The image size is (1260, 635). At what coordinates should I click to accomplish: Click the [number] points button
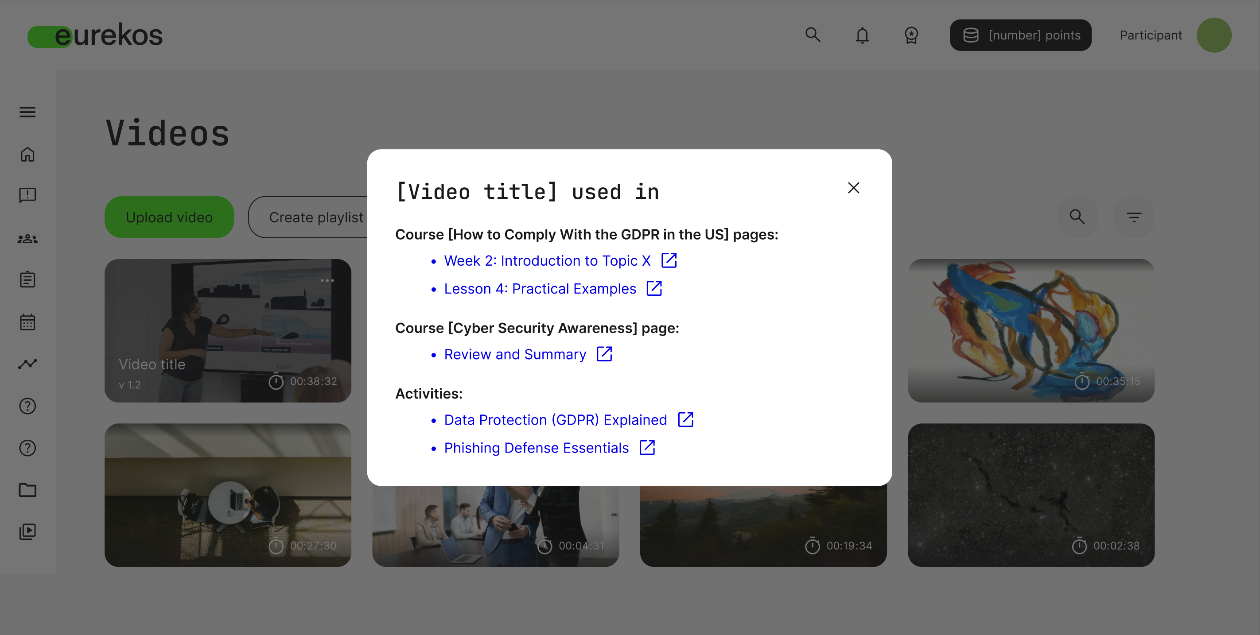point(1020,35)
